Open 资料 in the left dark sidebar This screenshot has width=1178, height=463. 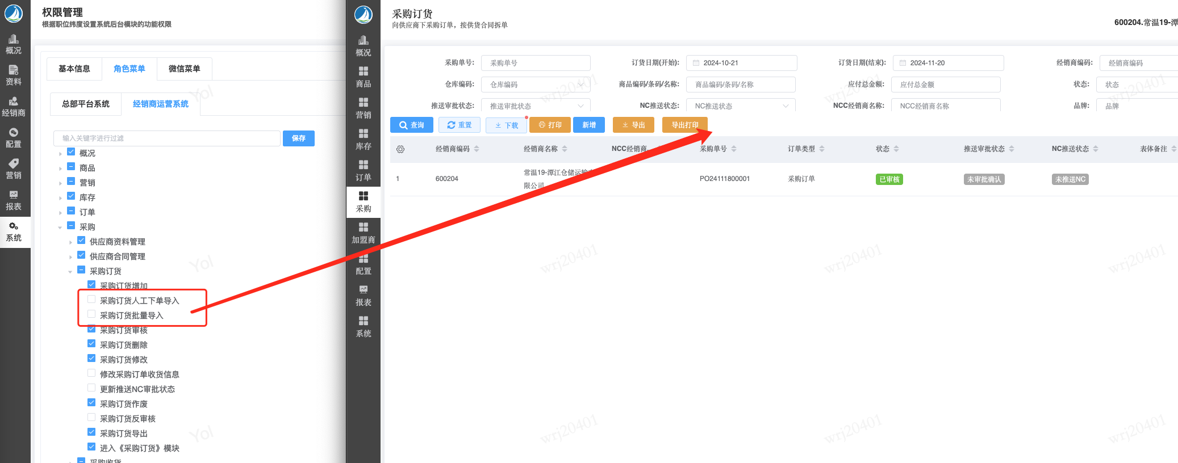click(x=14, y=75)
